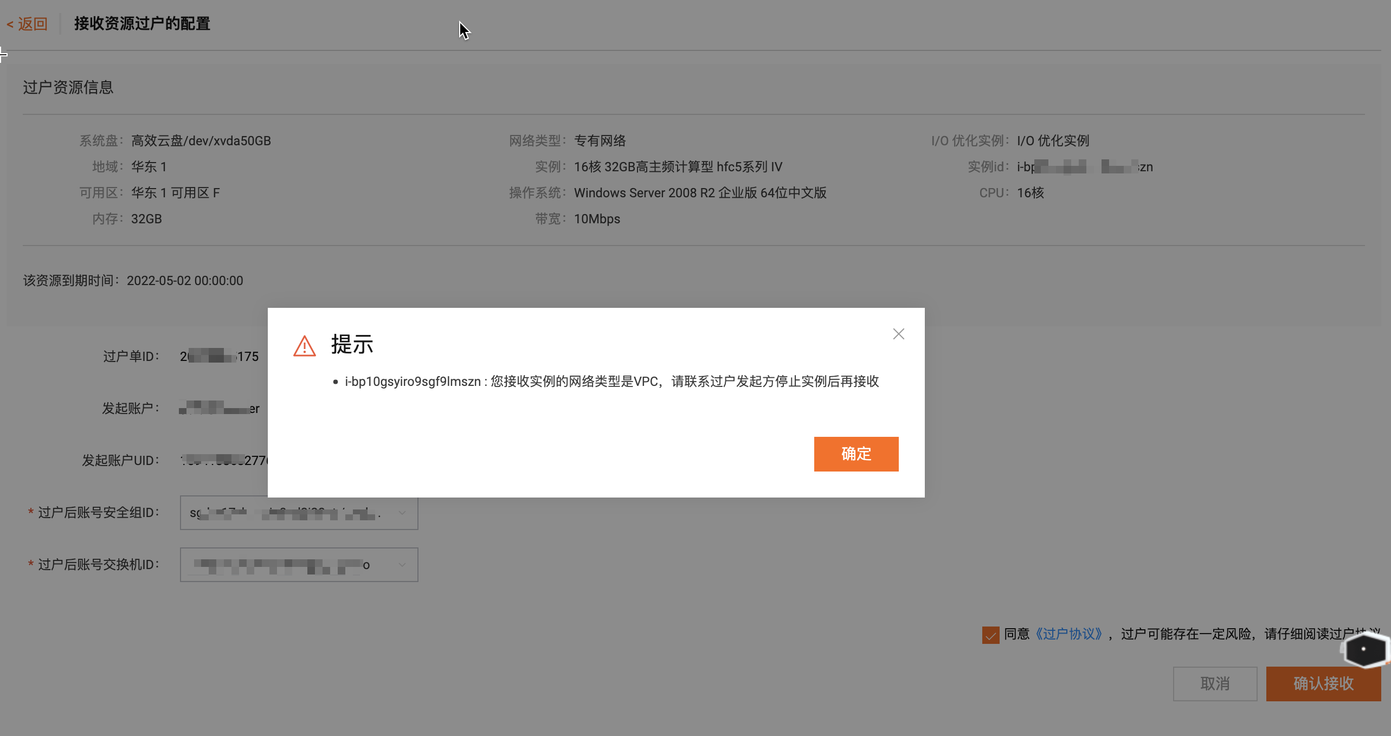1391x736 pixels.
Task: Open the 过户后账号安全组ID dropdown
Action: coord(298,513)
